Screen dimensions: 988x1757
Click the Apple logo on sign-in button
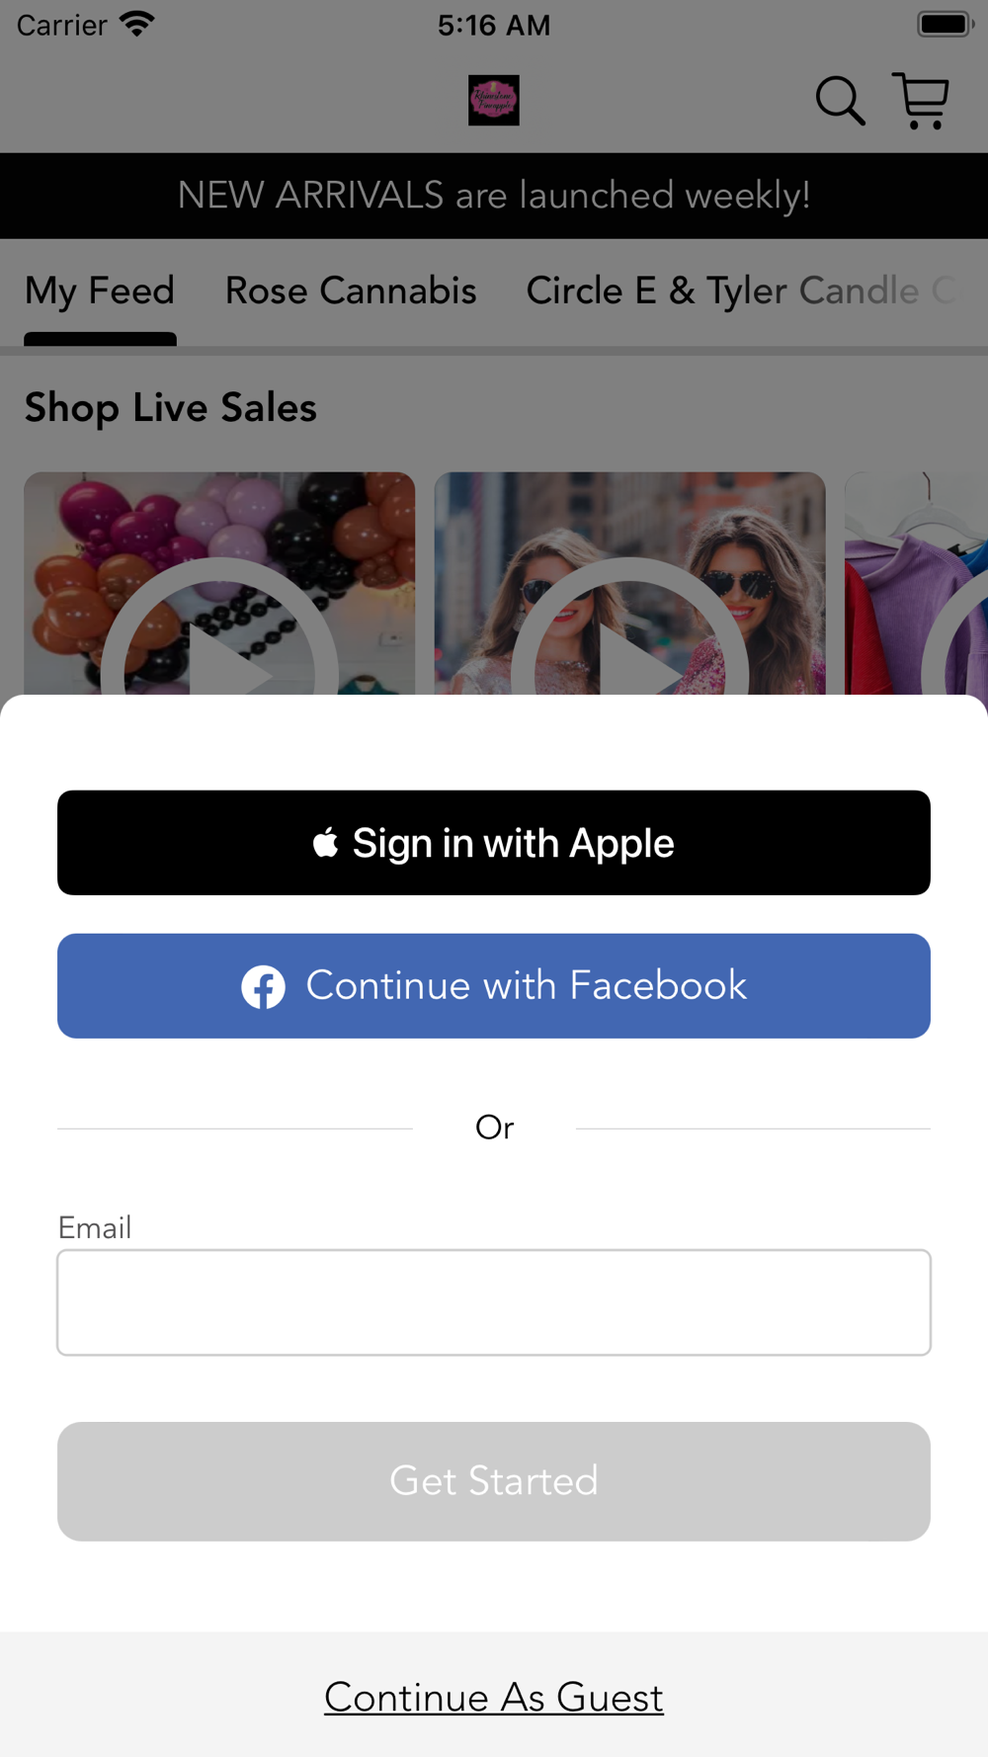point(325,843)
